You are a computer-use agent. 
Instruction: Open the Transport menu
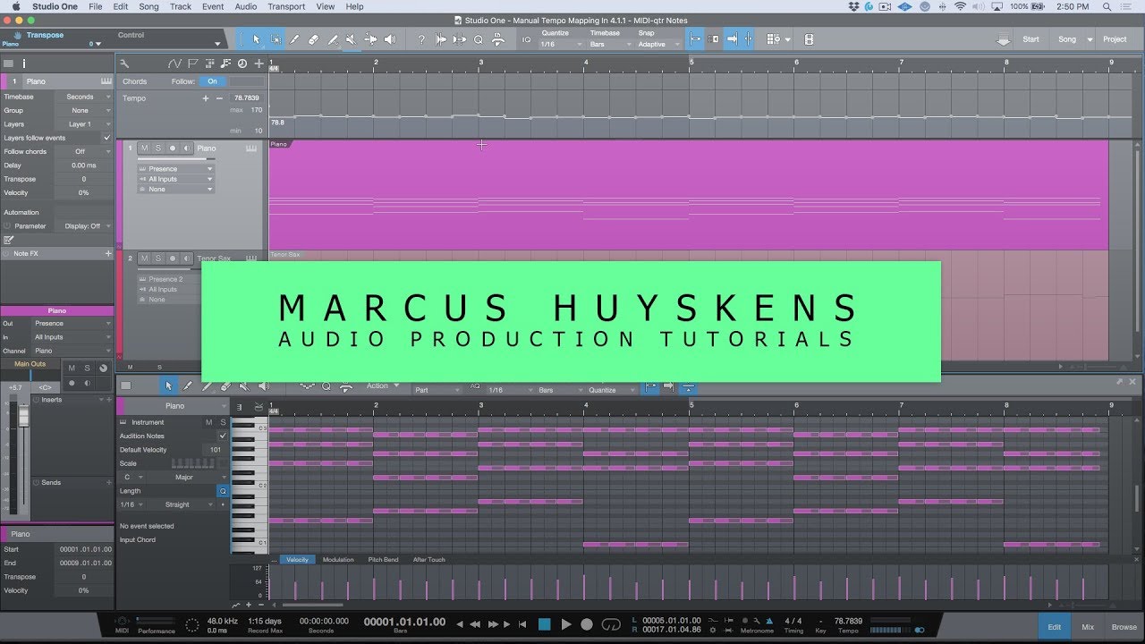(x=286, y=6)
